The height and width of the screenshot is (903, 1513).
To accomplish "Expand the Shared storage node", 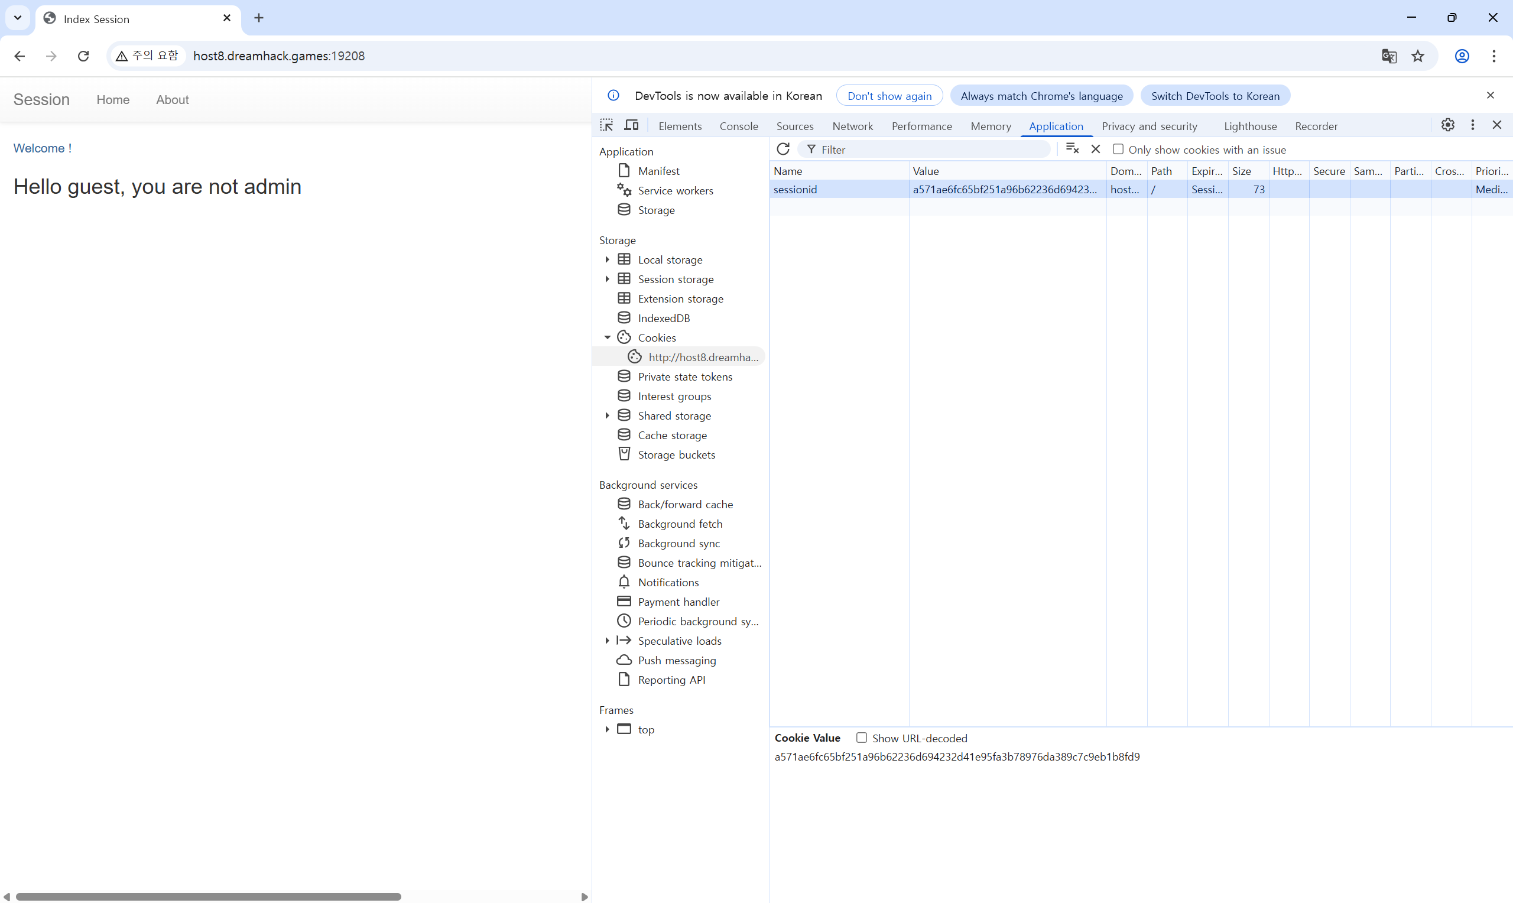I will pyautogui.click(x=607, y=415).
